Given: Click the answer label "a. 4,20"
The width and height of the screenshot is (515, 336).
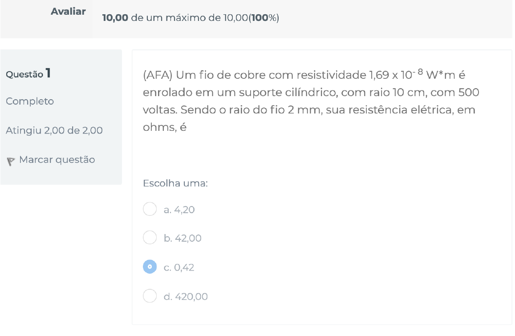Looking at the screenshot, I should pos(179,210).
